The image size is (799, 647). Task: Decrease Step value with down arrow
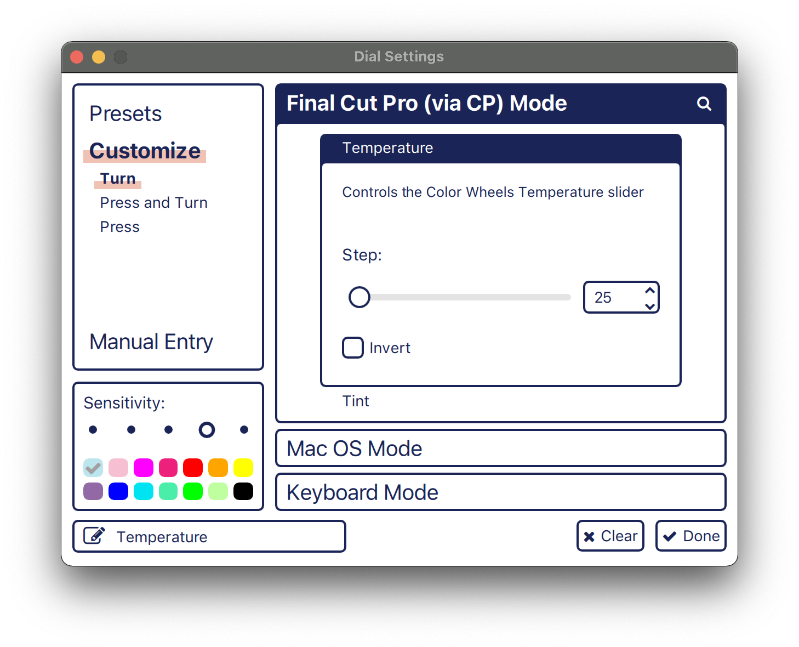pyautogui.click(x=650, y=306)
